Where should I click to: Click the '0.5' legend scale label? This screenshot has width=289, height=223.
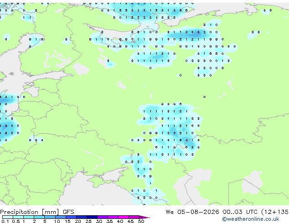(15, 221)
